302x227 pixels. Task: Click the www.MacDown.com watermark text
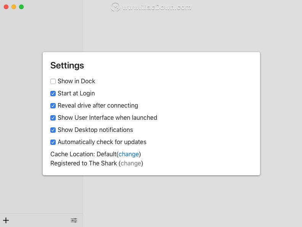(x=157, y=8)
